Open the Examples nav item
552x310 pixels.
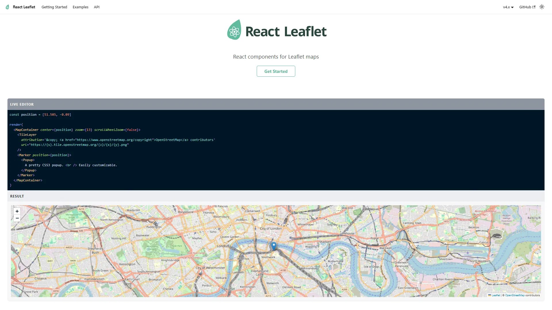pyautogui.click(x=80, y=7)
